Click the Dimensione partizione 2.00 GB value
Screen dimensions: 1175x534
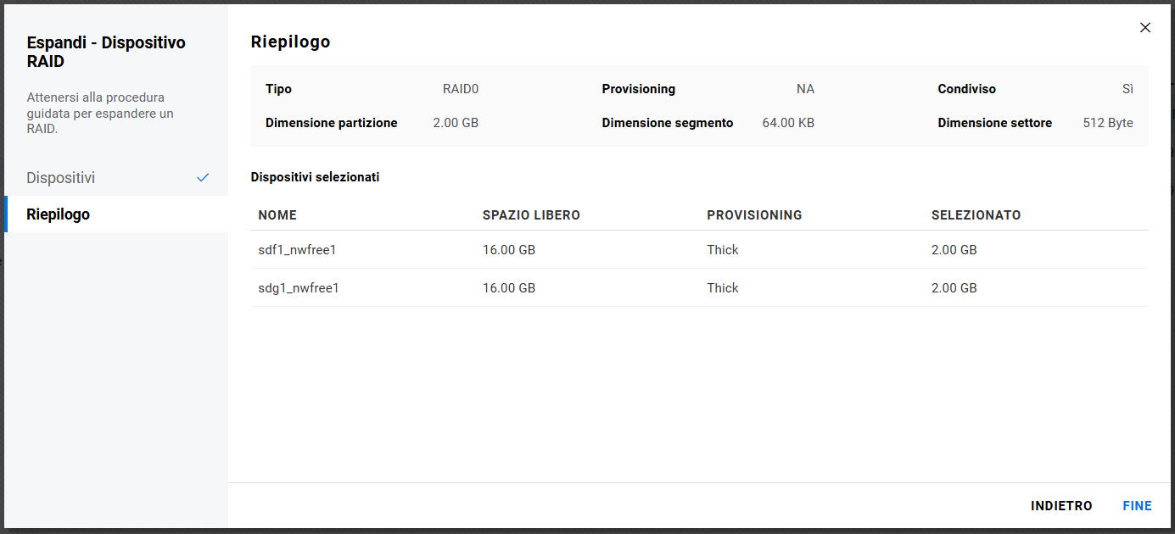click(456, 123)
